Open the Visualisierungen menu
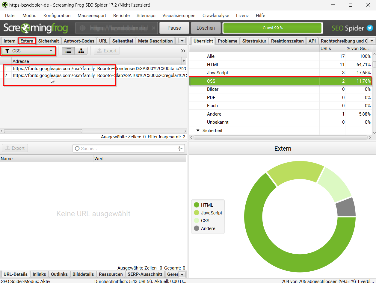 tap(179, 16)
